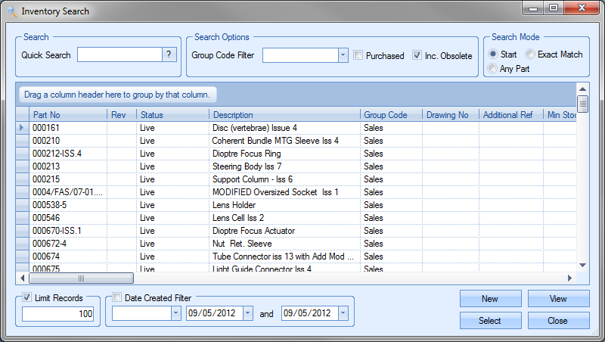Disable the Limit Records checkbox
Viewport: 605px width, 342px height.
tap(28, 298)
